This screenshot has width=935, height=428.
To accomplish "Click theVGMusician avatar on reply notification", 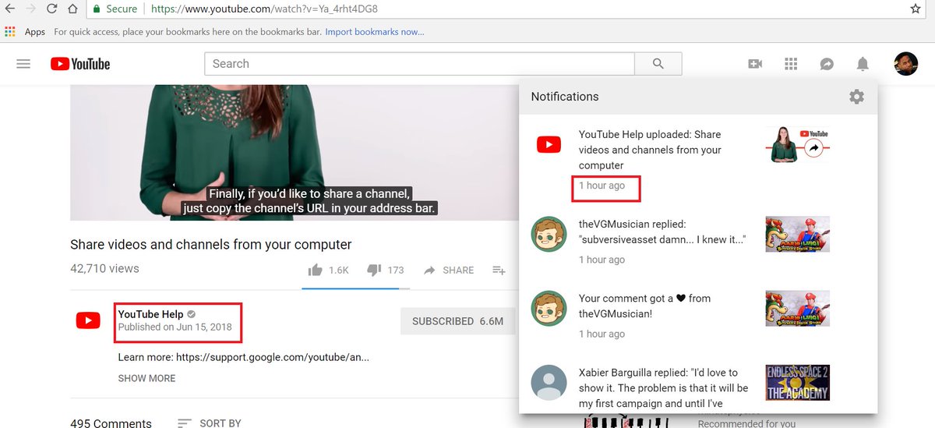I will coord(549,234).
